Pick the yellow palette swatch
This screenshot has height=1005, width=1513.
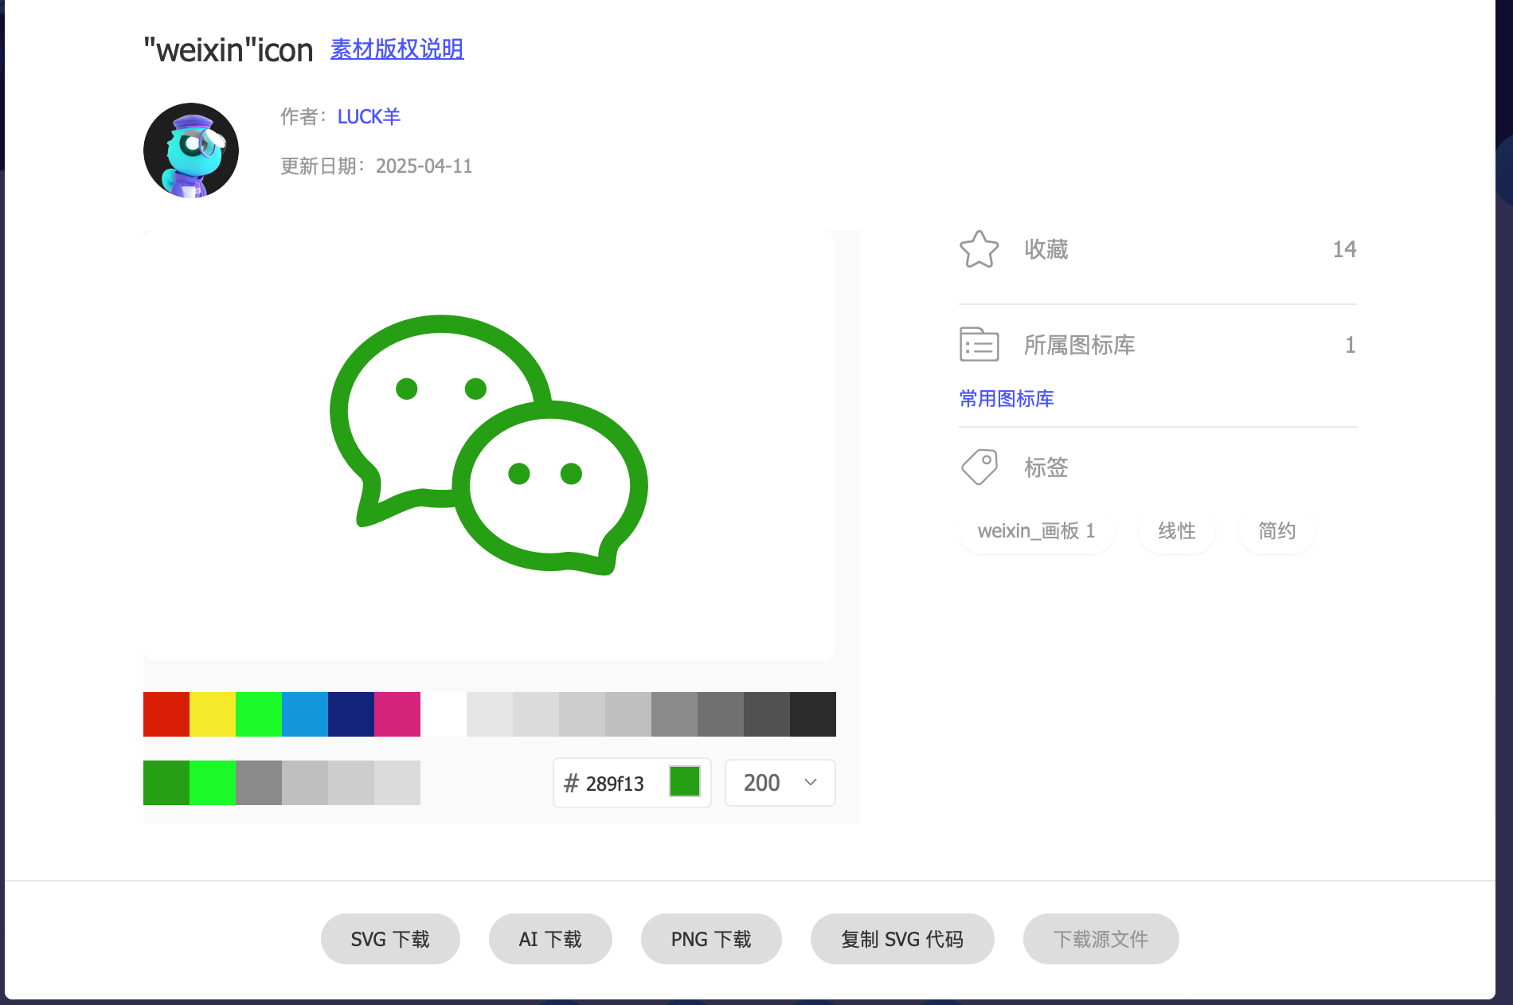click(x=213, y=714)
